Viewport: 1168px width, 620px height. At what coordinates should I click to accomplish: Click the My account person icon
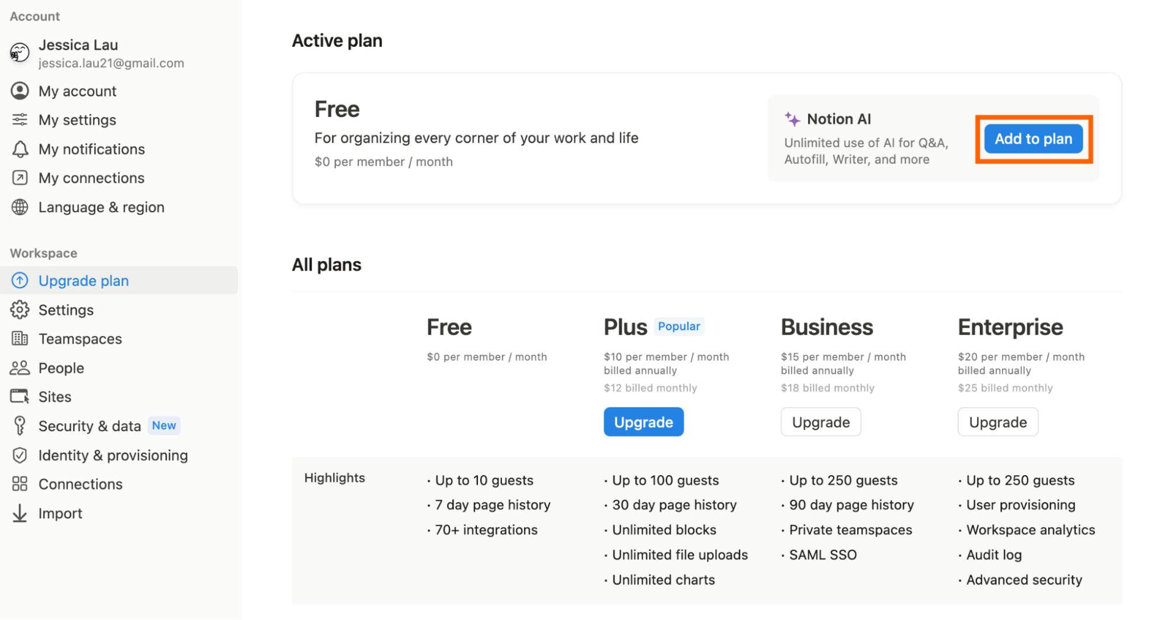point(20,91)
